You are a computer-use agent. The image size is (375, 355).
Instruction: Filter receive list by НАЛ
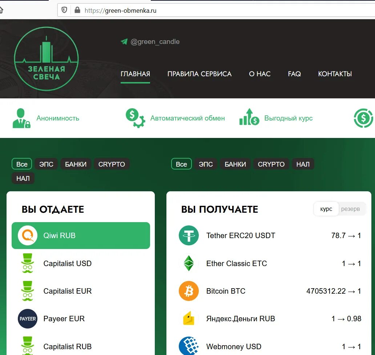303,164
